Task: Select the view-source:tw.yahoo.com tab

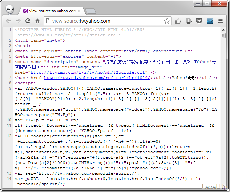Action: (51, 11)
